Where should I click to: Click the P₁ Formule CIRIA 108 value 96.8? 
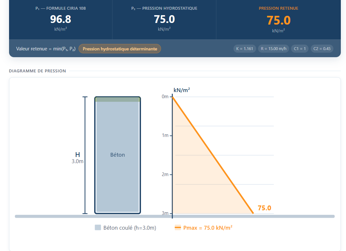coord(61,19)
